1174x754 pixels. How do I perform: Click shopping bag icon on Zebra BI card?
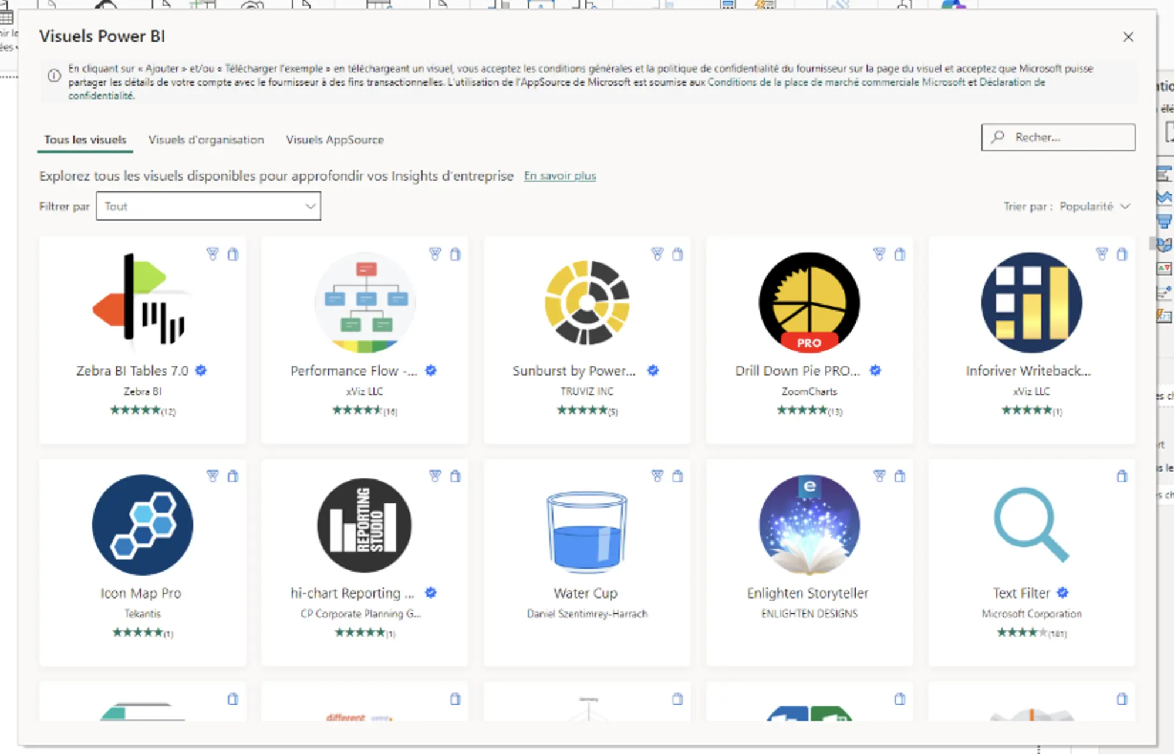(233, 254)
